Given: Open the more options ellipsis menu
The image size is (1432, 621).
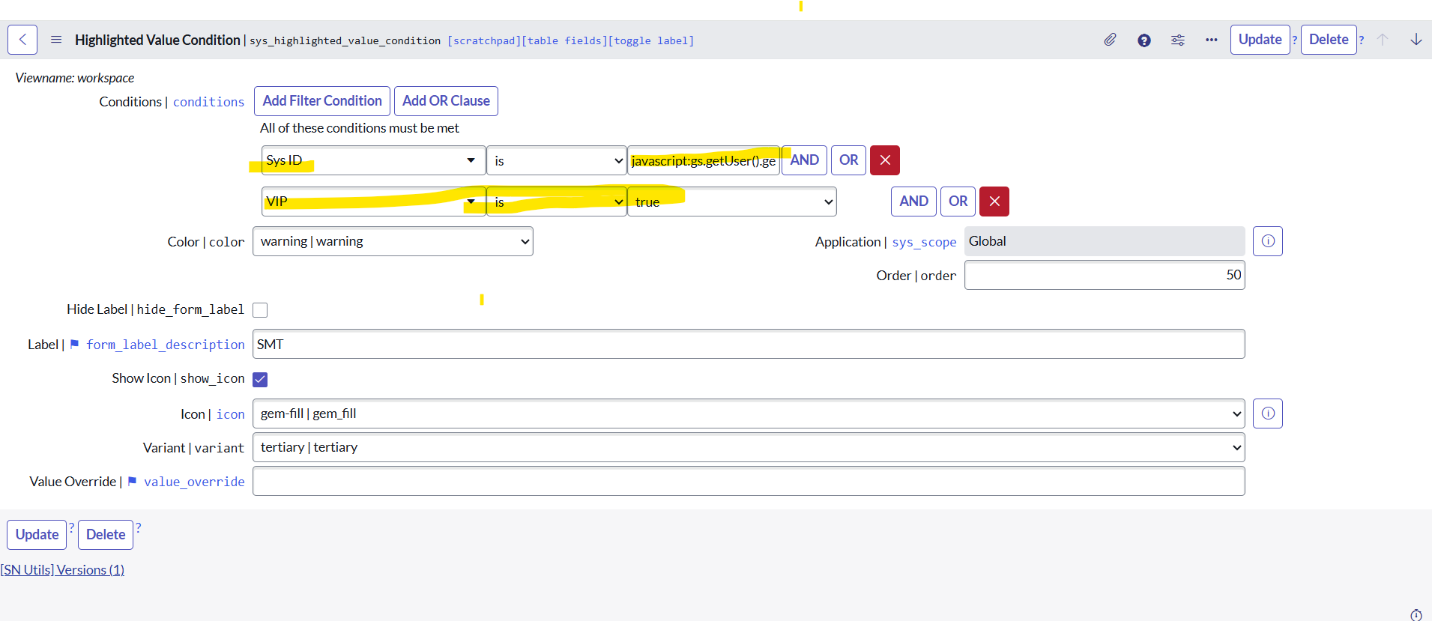Looking at the screenshot, I should coord(1211,40).
